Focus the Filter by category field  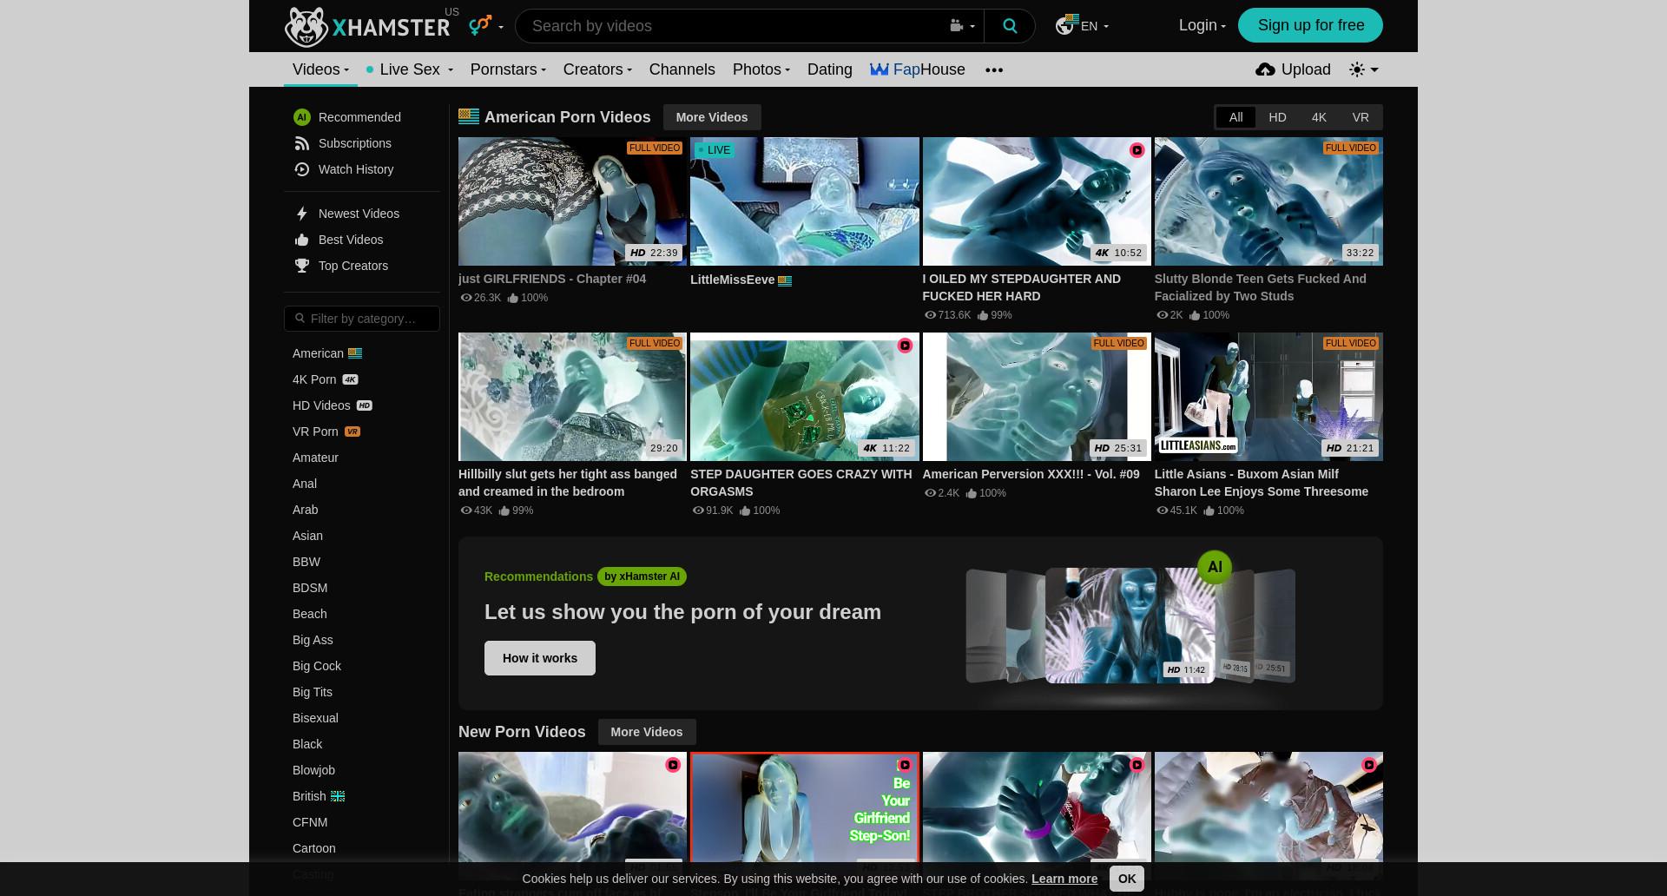click(x=362, y=319)
